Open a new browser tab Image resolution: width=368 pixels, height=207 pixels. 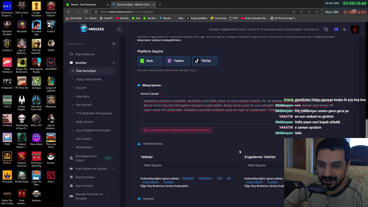(160, 5)
